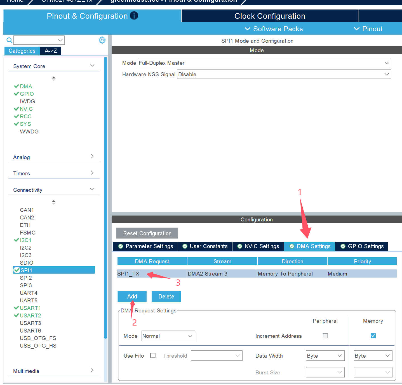Open the SPI1 Mode Full-Duplex Master dropdown
The image size is (402, 385).
click(264, 63)
